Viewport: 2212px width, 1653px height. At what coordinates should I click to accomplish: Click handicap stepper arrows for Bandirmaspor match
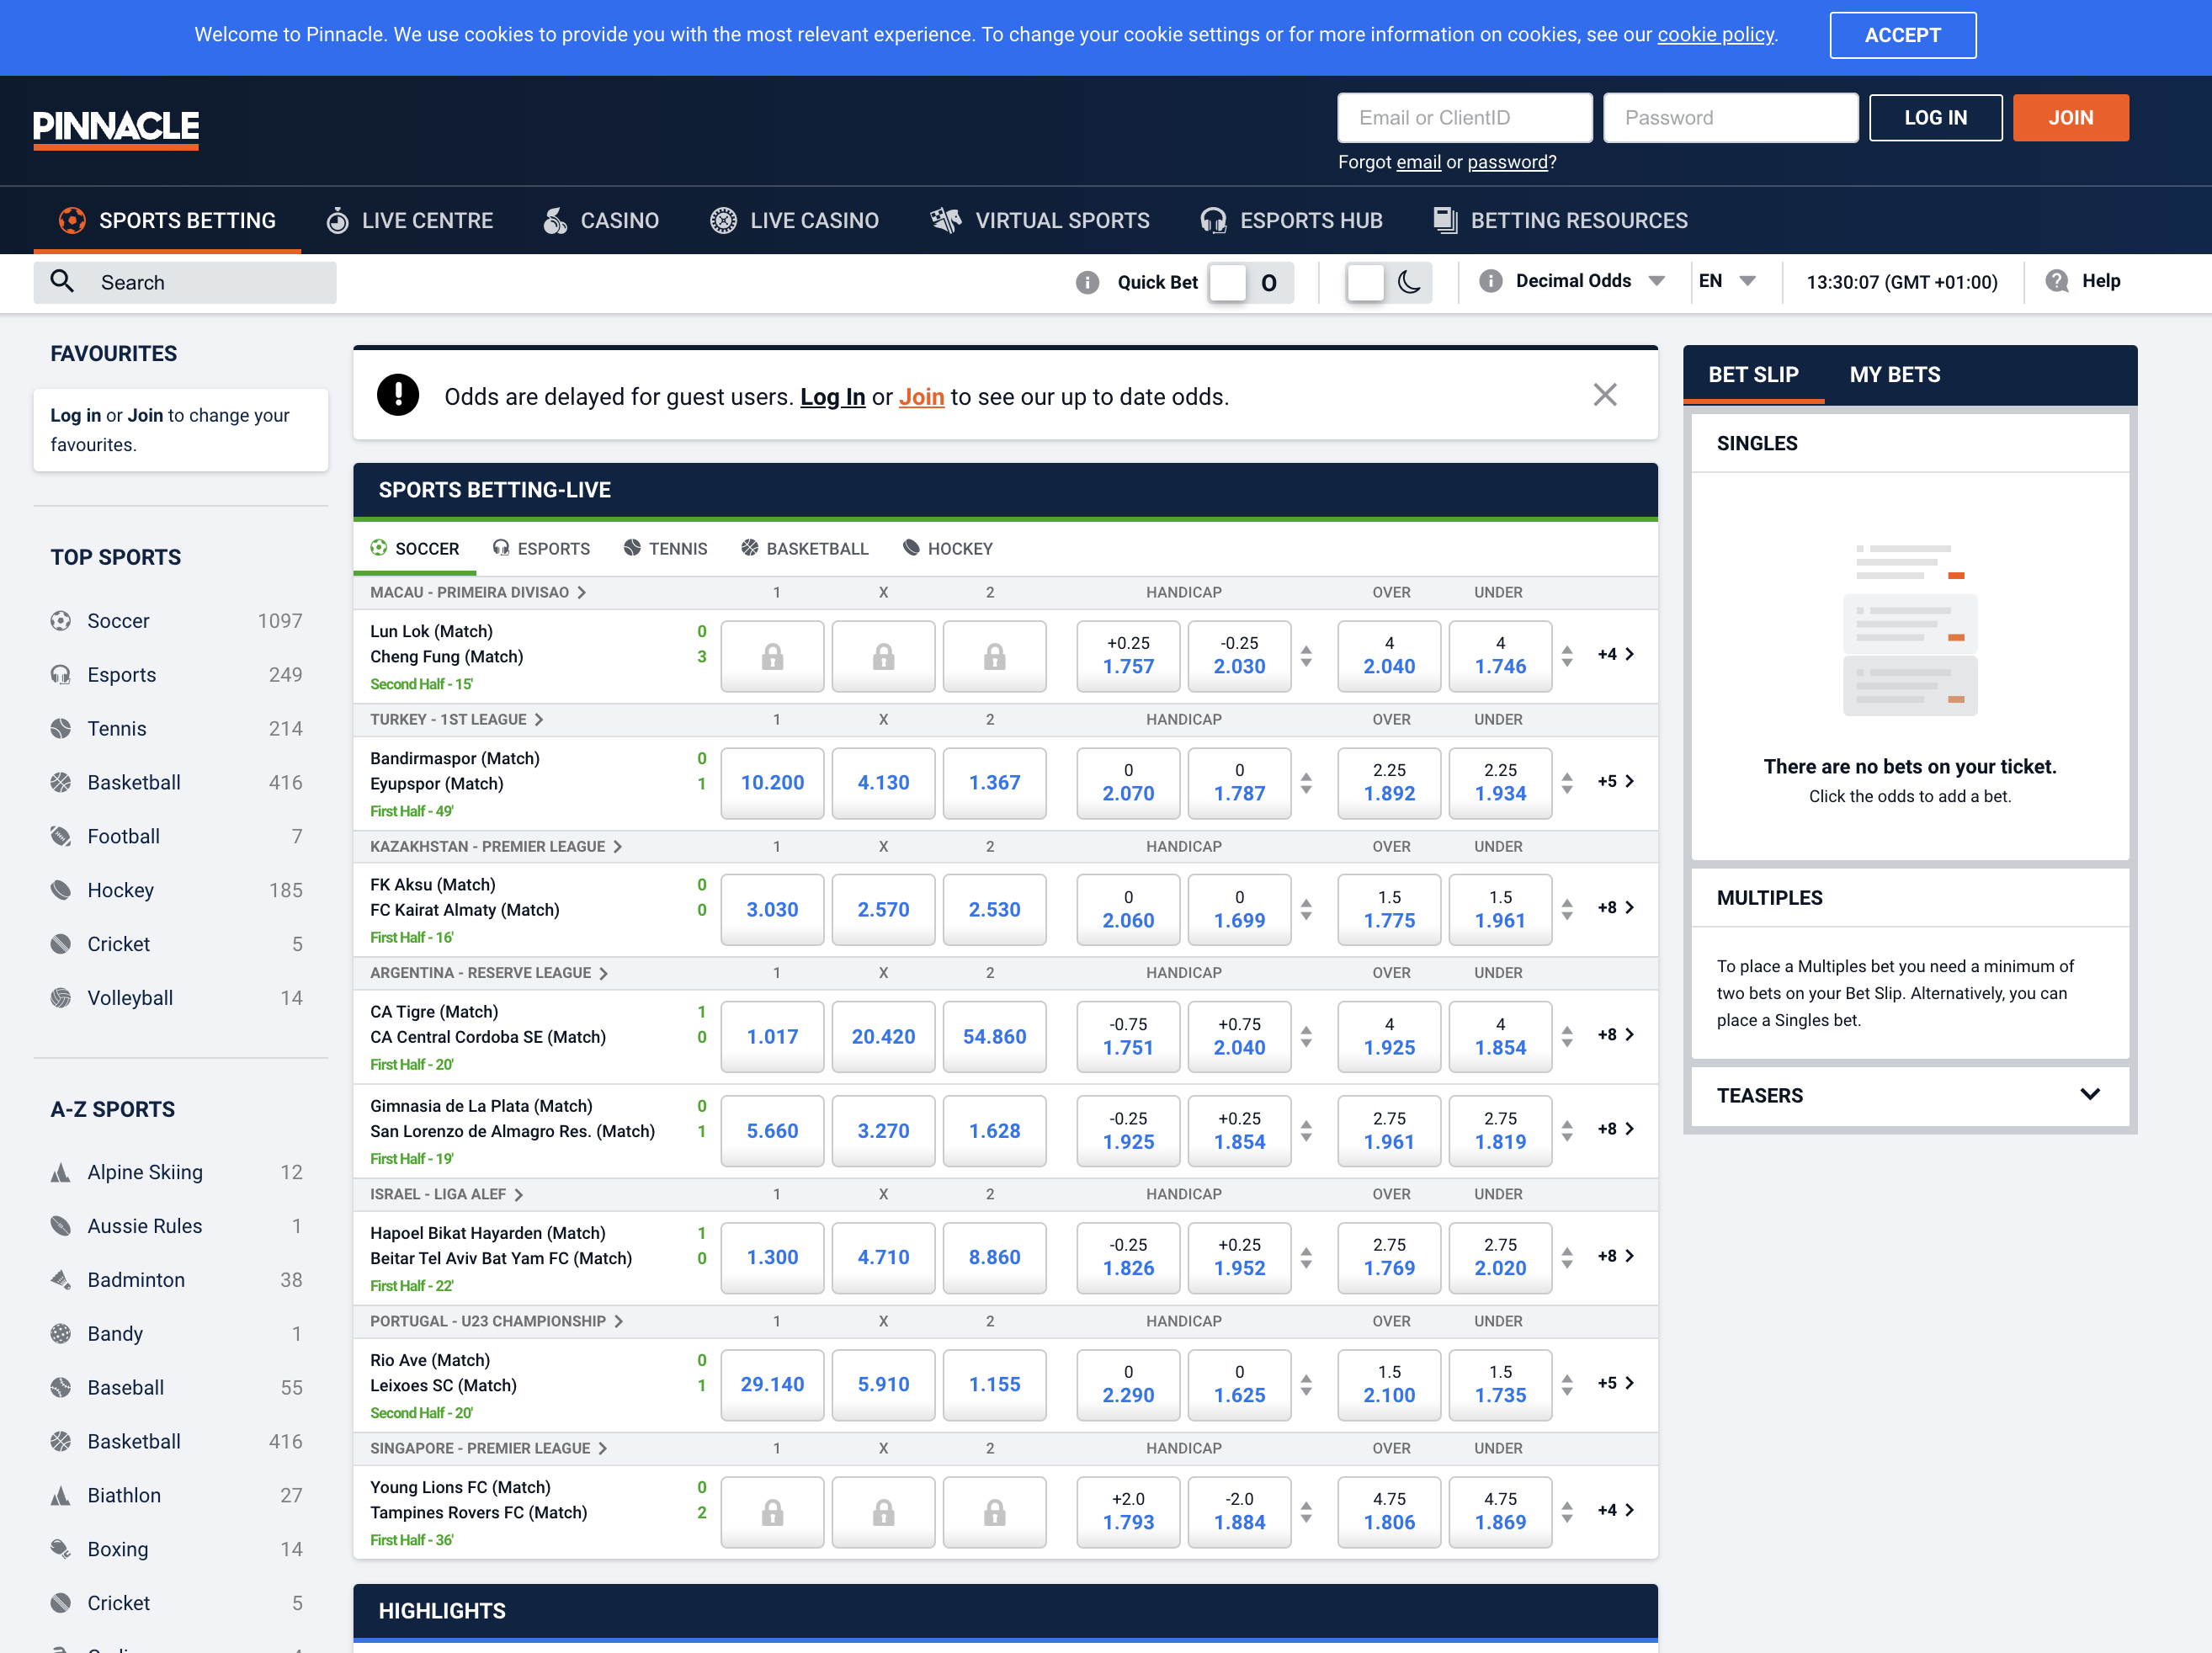click(x=1306, y=783)
